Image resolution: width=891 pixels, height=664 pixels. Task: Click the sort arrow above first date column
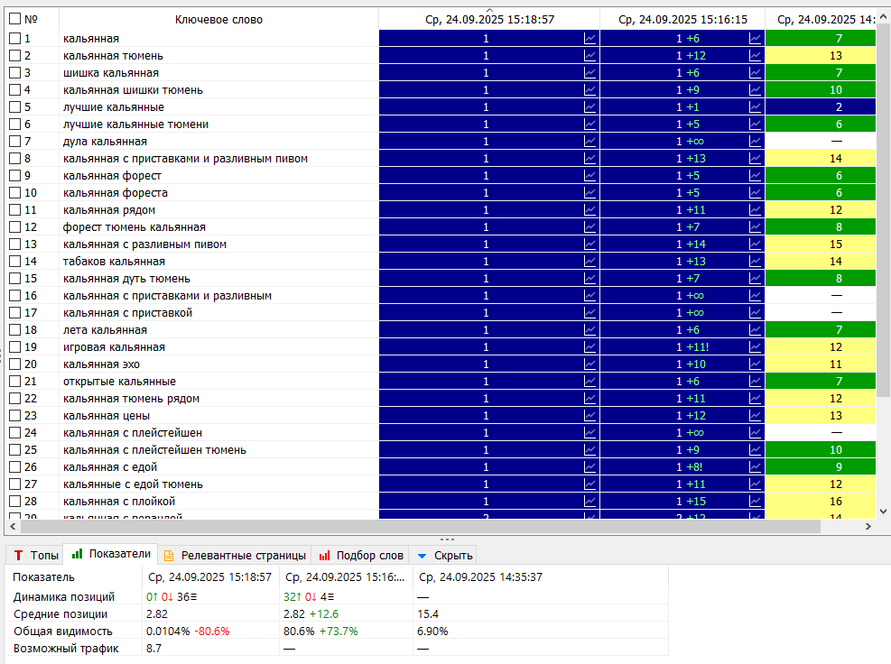[x=488, y=10]
